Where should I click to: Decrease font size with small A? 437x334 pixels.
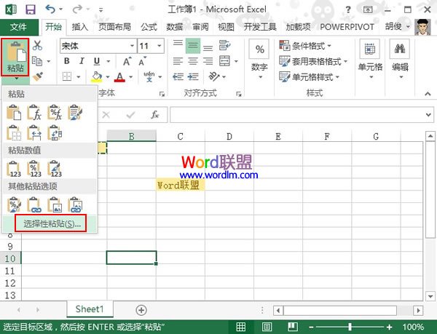point(142,62)
